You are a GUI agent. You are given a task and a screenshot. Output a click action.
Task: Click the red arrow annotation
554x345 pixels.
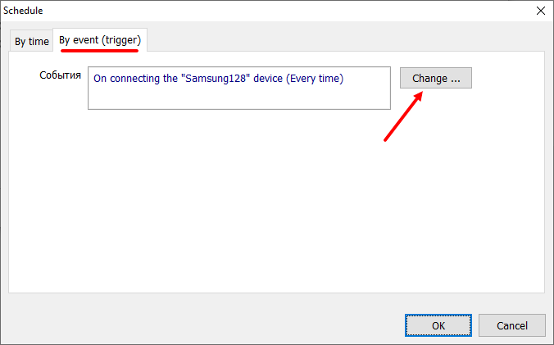tap(403, 116)
